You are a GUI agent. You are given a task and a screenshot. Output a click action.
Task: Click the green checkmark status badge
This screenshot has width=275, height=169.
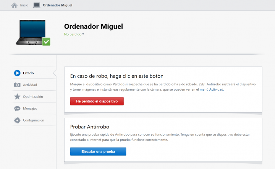(x=46, y=42)
